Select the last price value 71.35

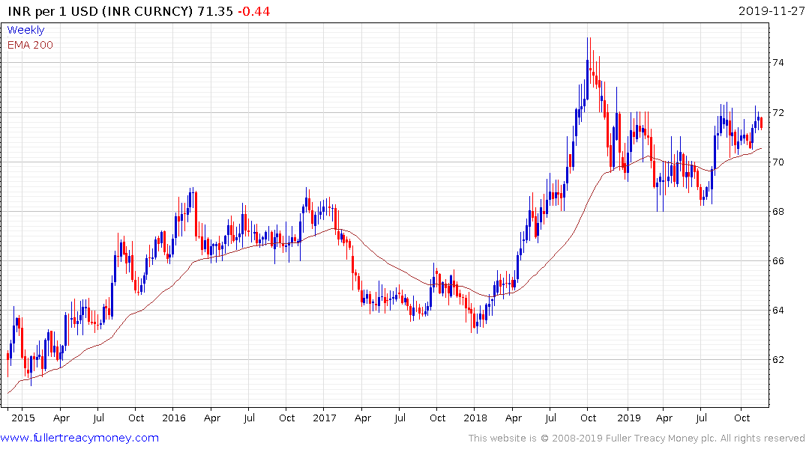pos(215,11)
